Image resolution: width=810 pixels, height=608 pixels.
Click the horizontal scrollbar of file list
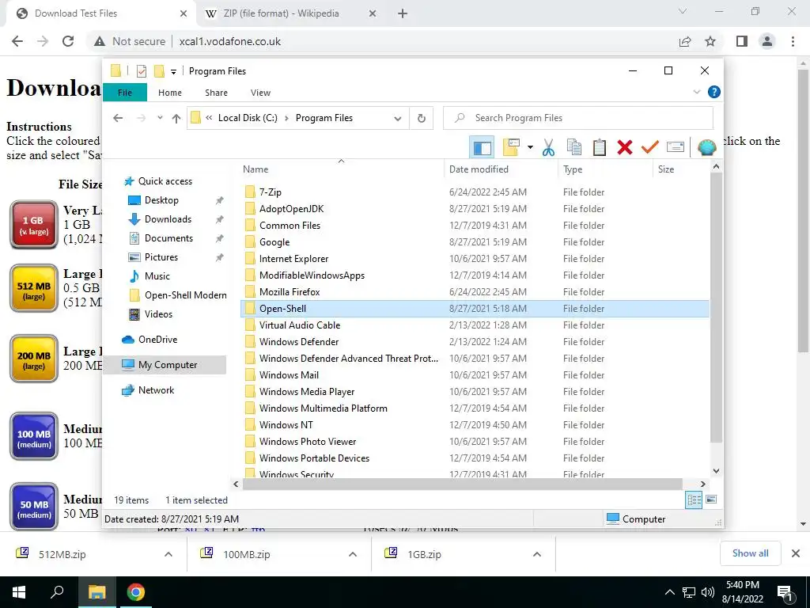(462, 484)
